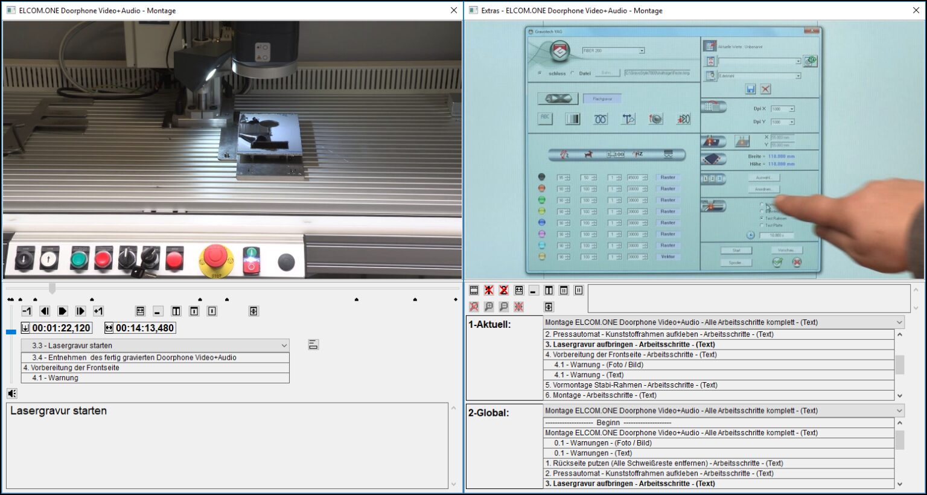The height and width of the screenshot is (495, 927).
Task: Click the down arrow of the 1-Aktuell list scrollbar
Action: click(x=900, y=395)
